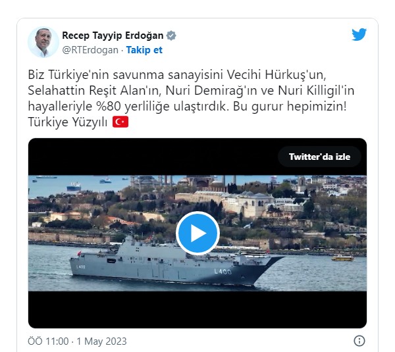Click the Recep Tayyip Erdoğan display name

pos(113,36)
